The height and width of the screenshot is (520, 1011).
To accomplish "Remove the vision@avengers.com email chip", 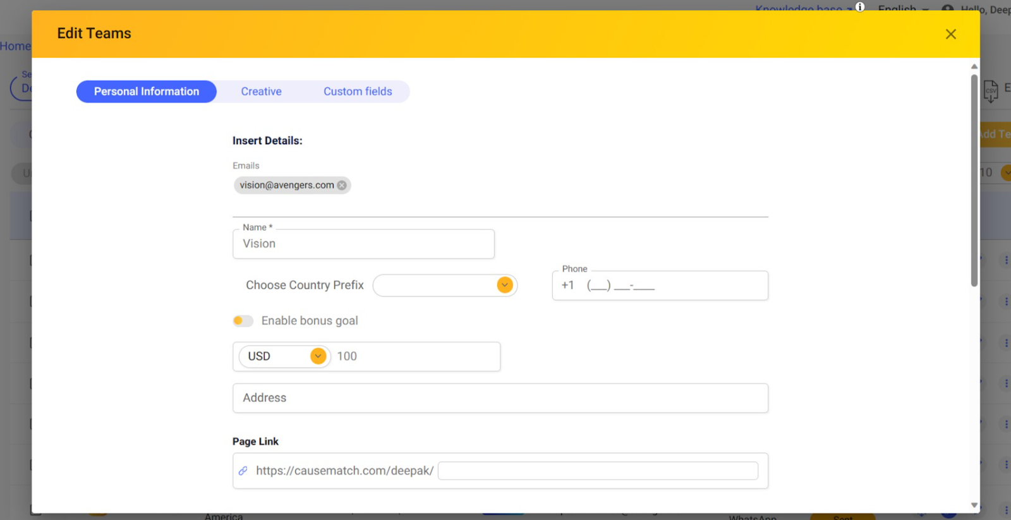I will tap(342, 185).
